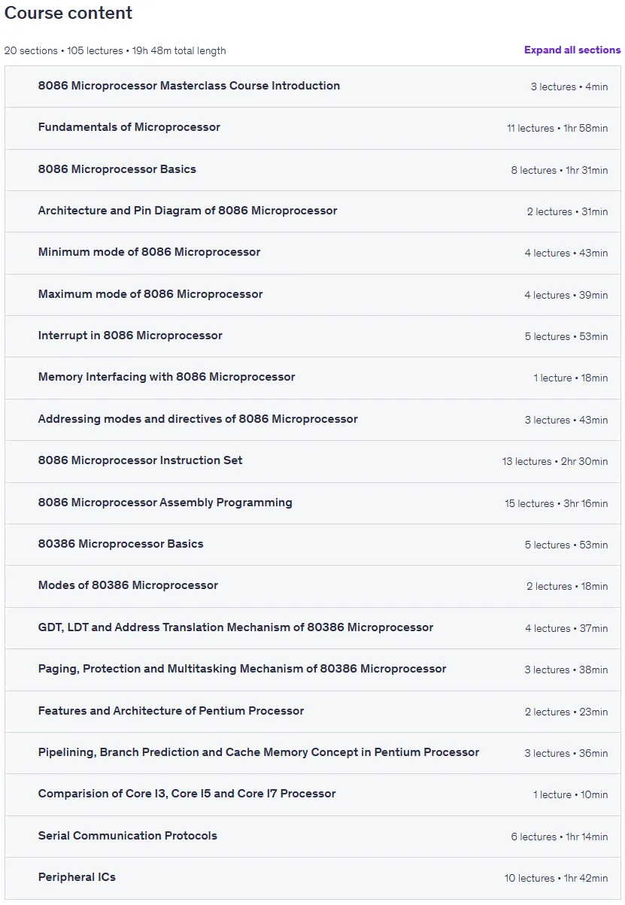625x905 pixels.
Task: Open Interrupt in 8086 Microprocessor section
Action: click(313, 336)
